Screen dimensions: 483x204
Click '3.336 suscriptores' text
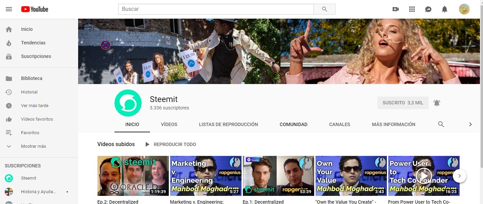coord(169,108)
